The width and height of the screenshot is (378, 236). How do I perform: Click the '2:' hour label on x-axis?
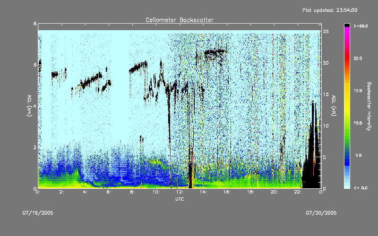coord(62,192)
